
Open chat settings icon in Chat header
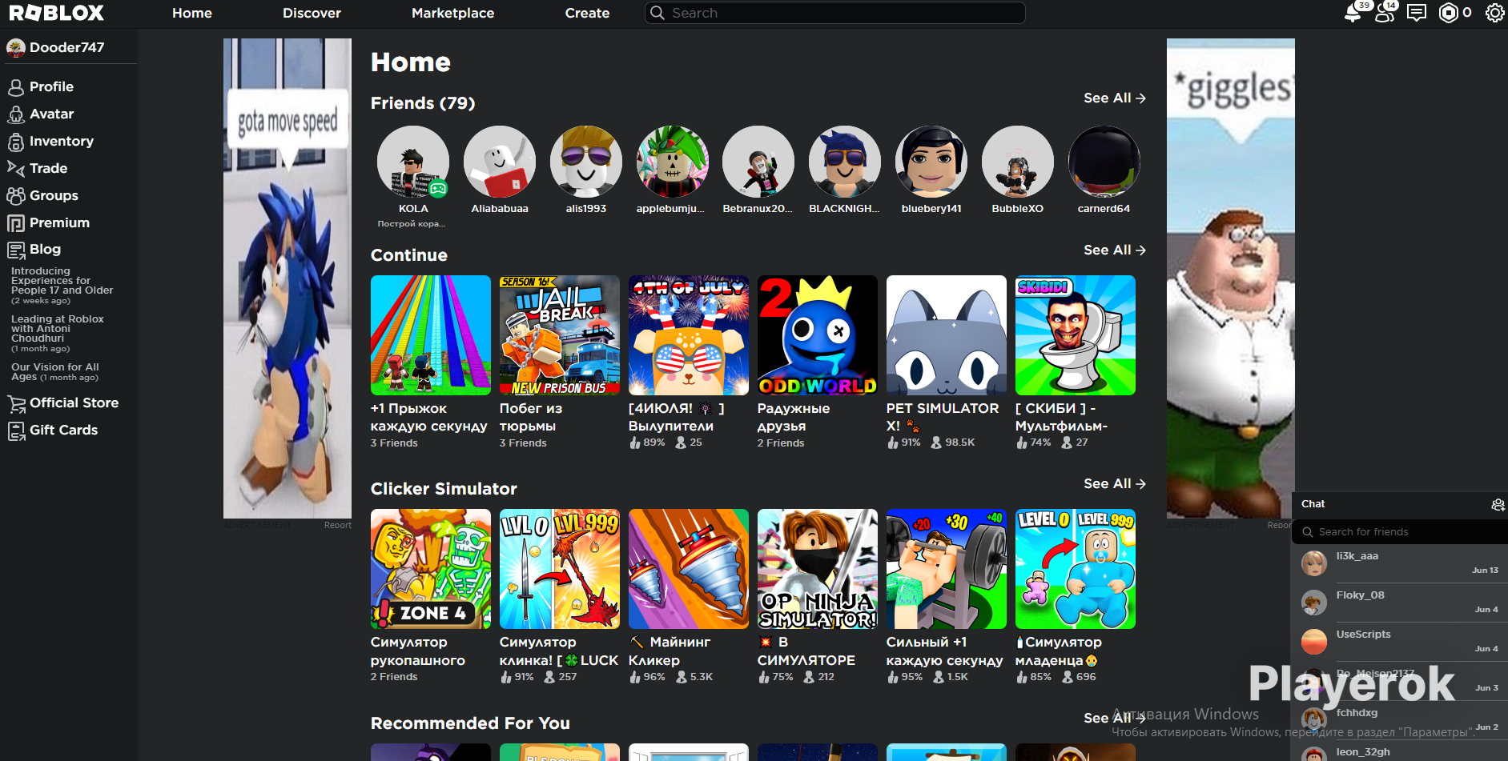(1498, 504)
